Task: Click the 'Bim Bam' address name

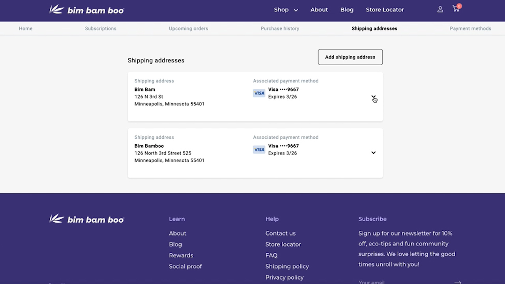Action: (x=145, y=90)
